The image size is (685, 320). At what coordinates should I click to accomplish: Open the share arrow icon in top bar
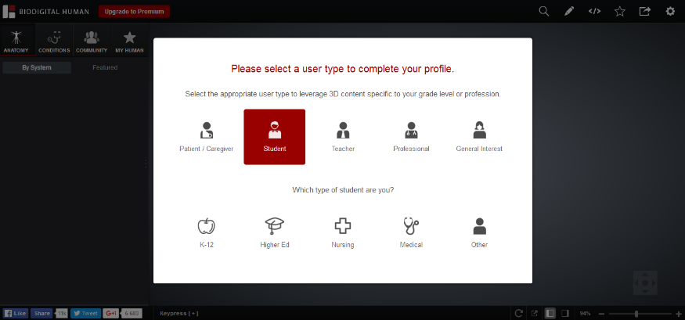[x=645, y=12]
